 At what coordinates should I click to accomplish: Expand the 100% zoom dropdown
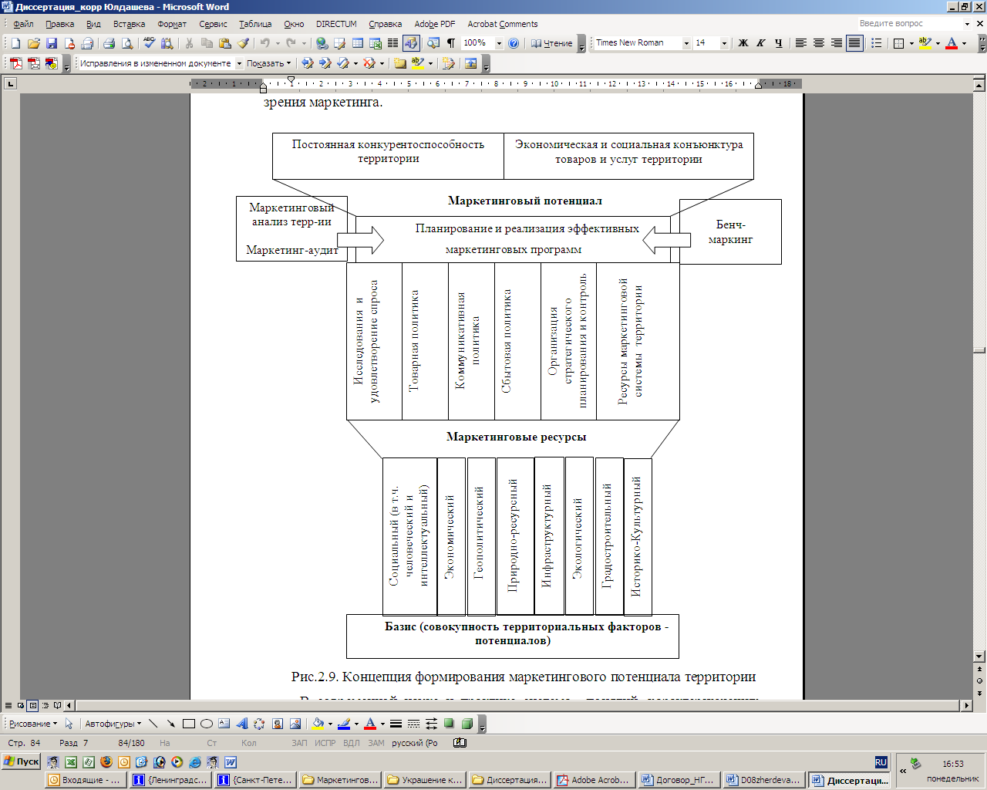click(x=499, y=44)
